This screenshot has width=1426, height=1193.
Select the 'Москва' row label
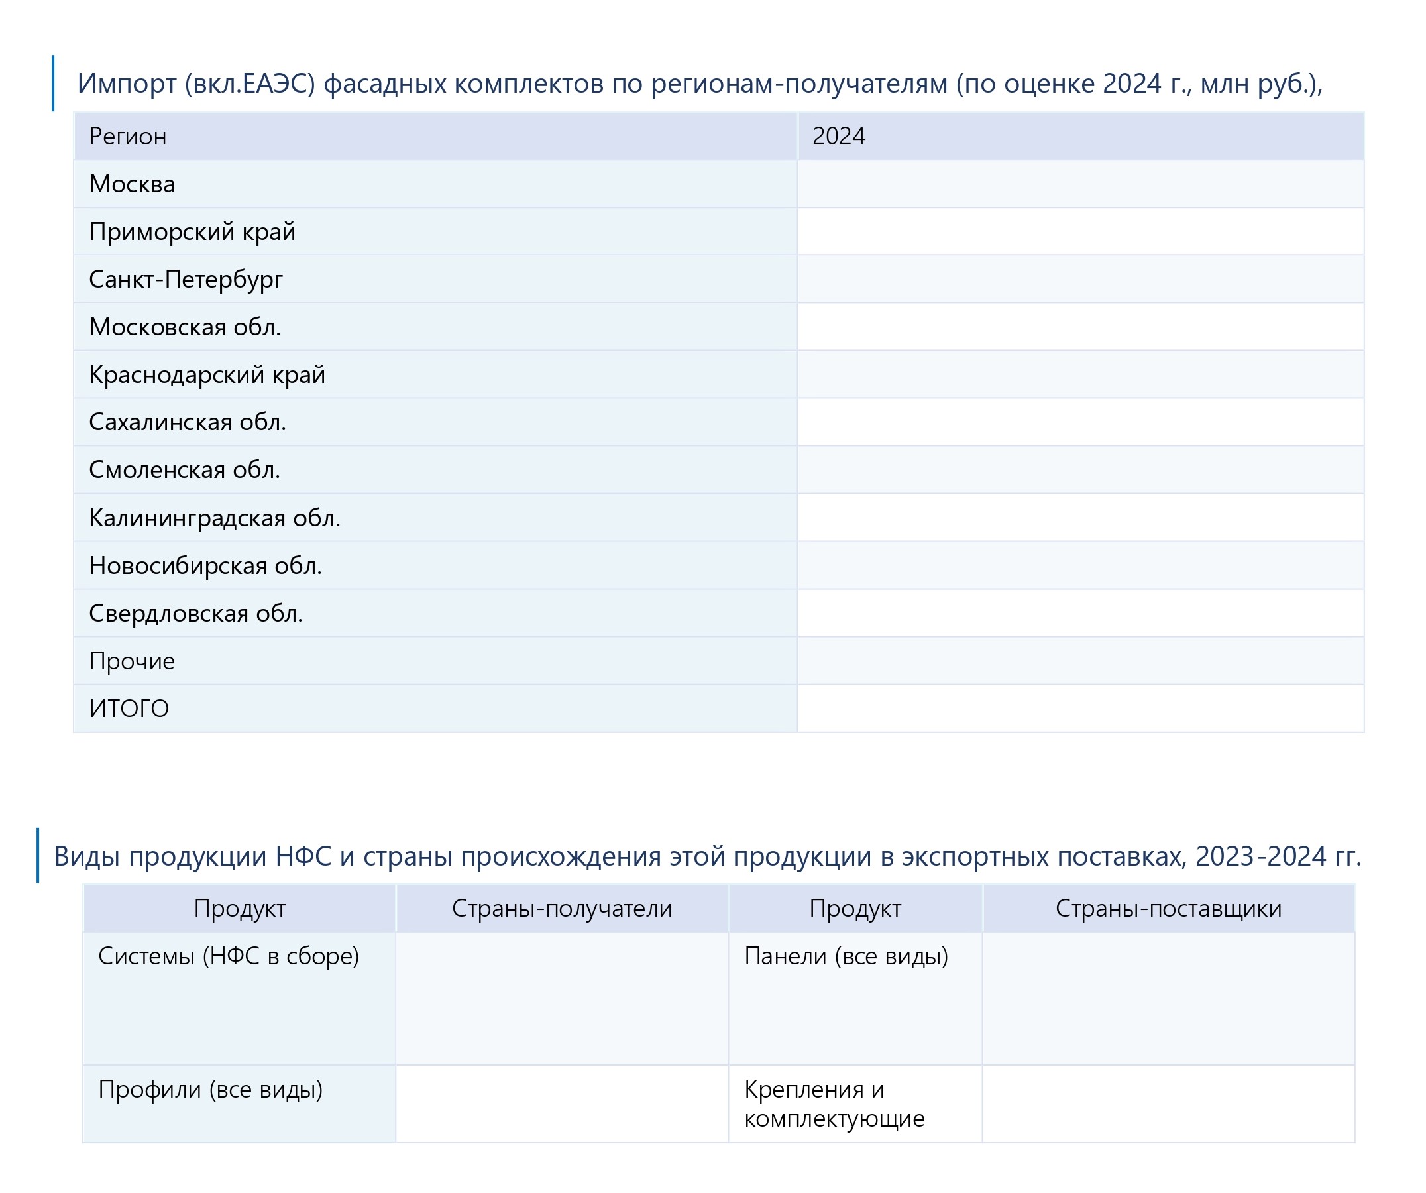pos(133,184)
